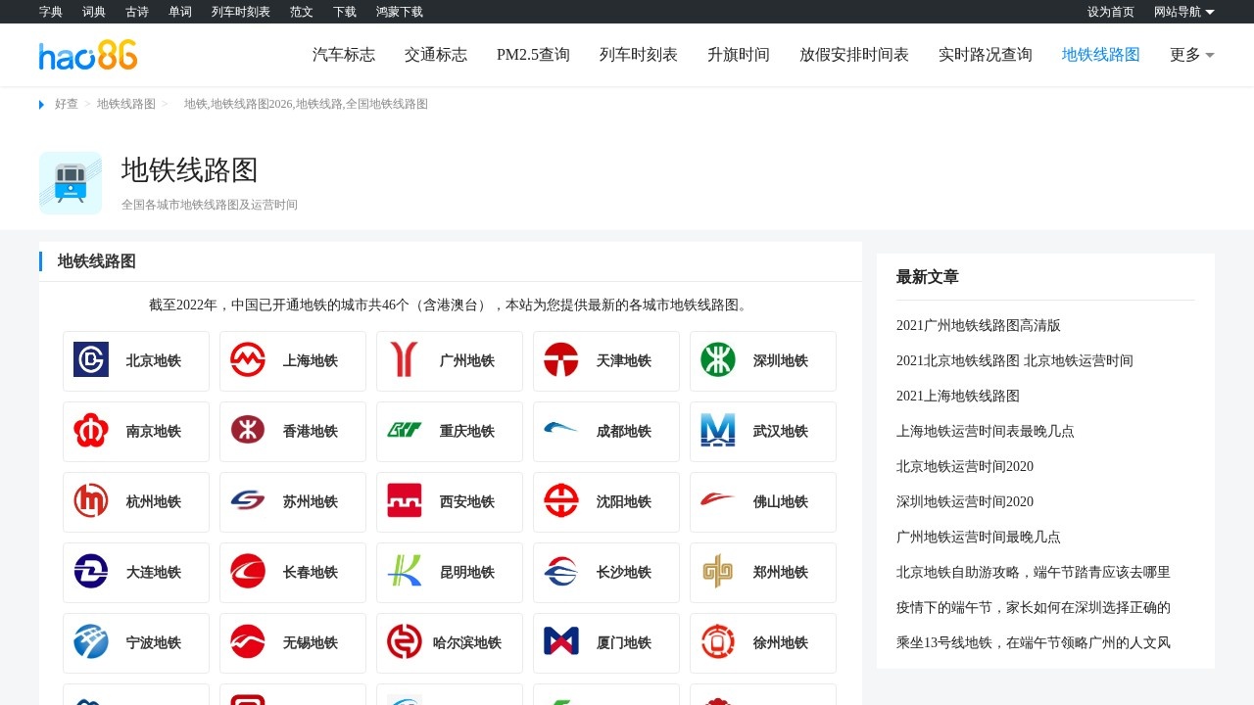This screenshot has width=1254, height=705.
Task: Click the Beijing subway logo icon
Action: tap(91, 360)
